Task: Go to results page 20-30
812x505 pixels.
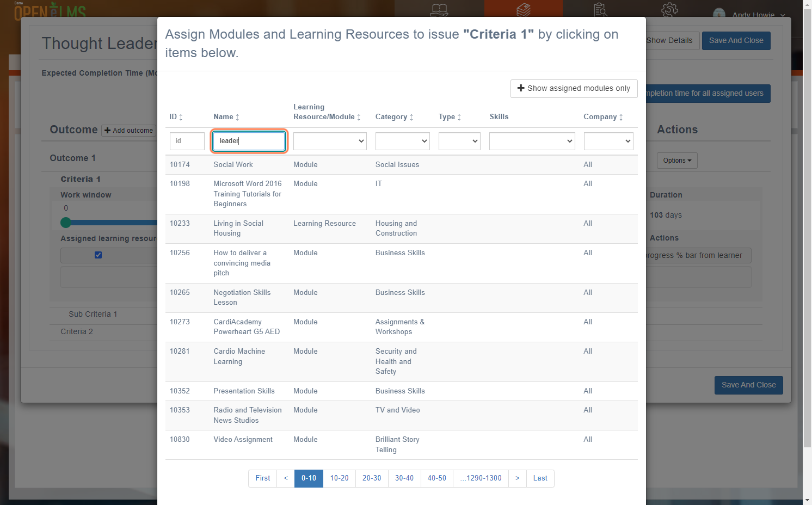Action: coord(372,478)
